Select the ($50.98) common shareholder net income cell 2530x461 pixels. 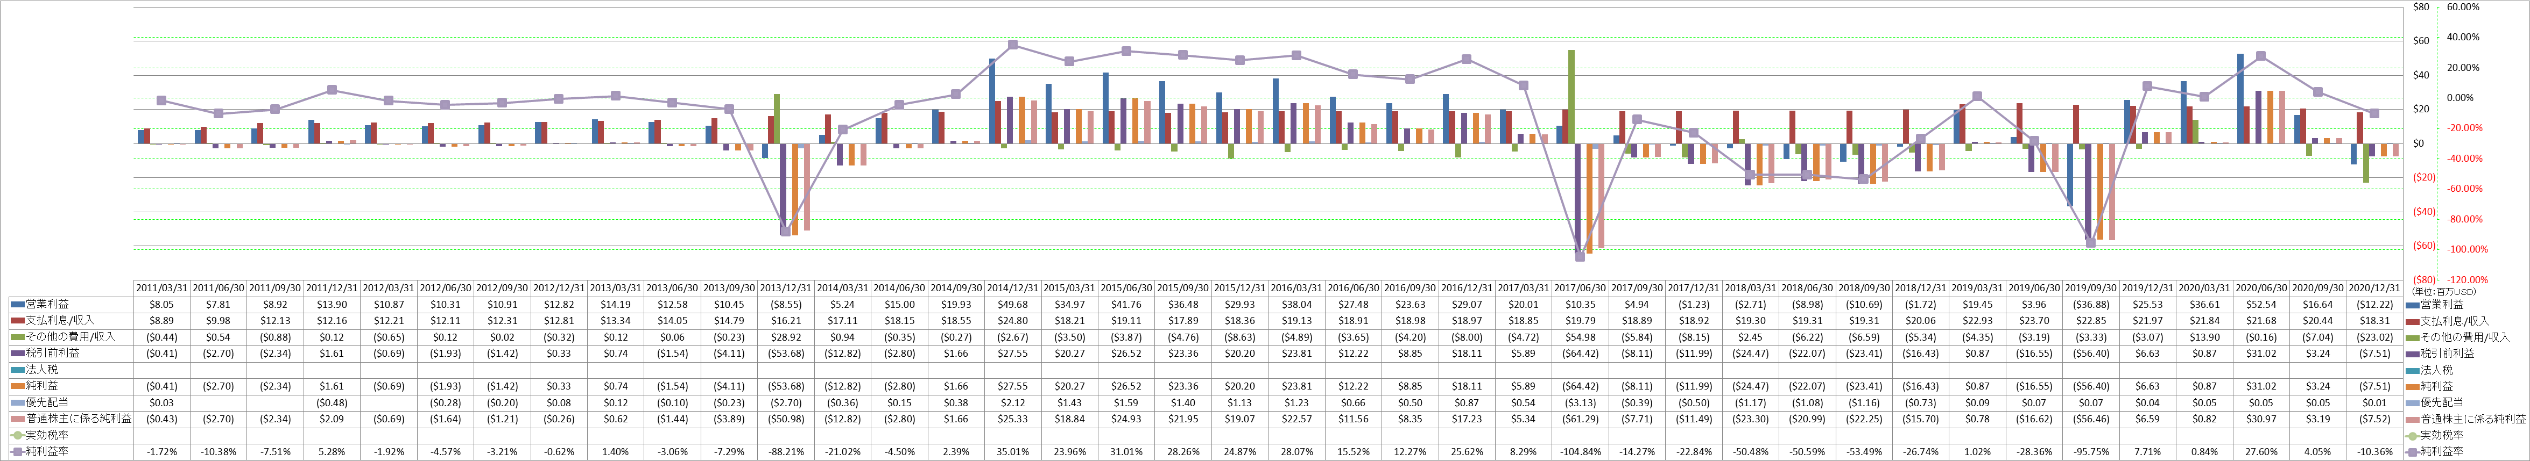[786, 419]
